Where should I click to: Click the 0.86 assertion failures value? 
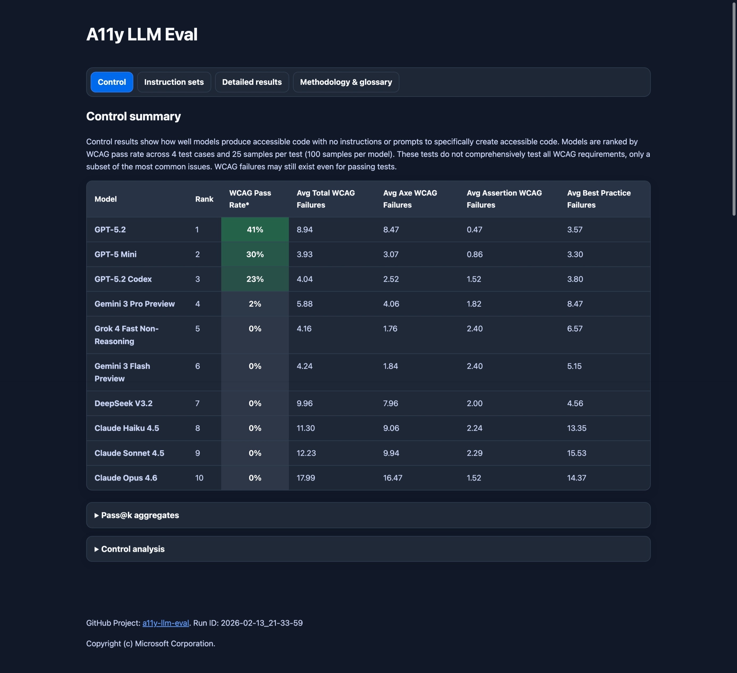tap(475, 254)
